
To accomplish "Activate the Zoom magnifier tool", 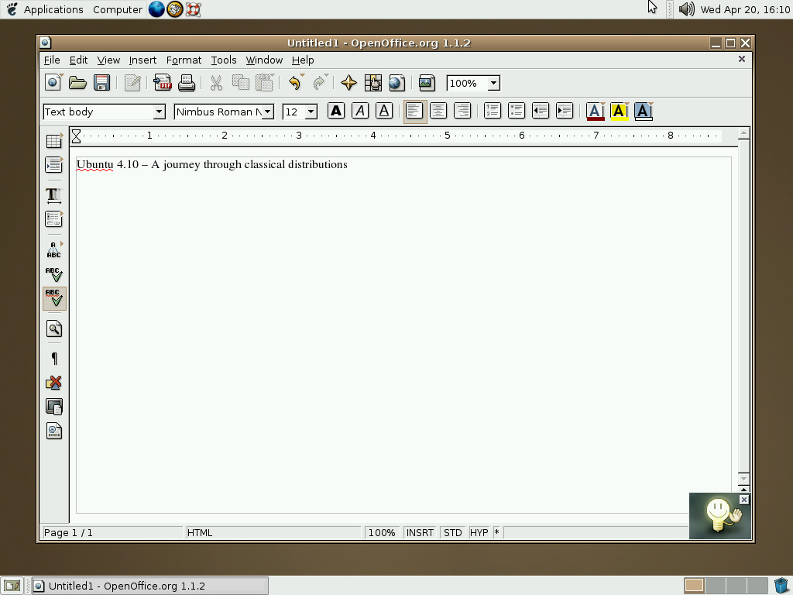I will click(53, 328).
